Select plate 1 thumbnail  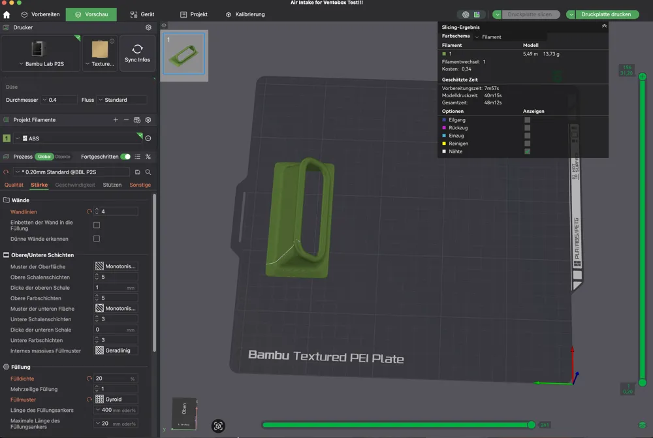pos(183,54)
